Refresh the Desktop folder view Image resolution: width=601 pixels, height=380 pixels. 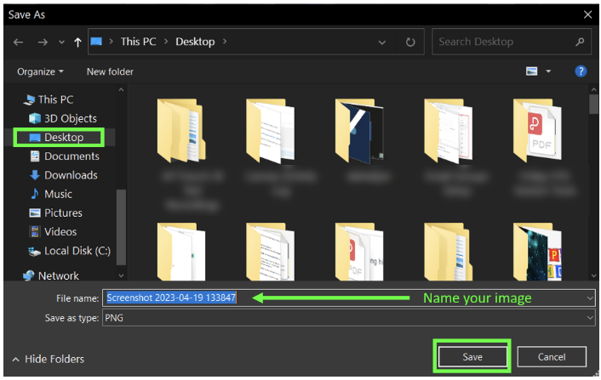(x=410, y=42)
